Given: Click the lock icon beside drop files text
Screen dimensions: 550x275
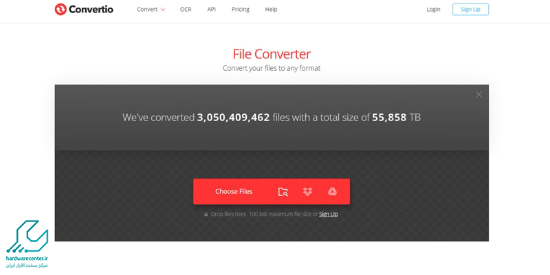Looking at the screenshot, I should click(x=206, y=214).
